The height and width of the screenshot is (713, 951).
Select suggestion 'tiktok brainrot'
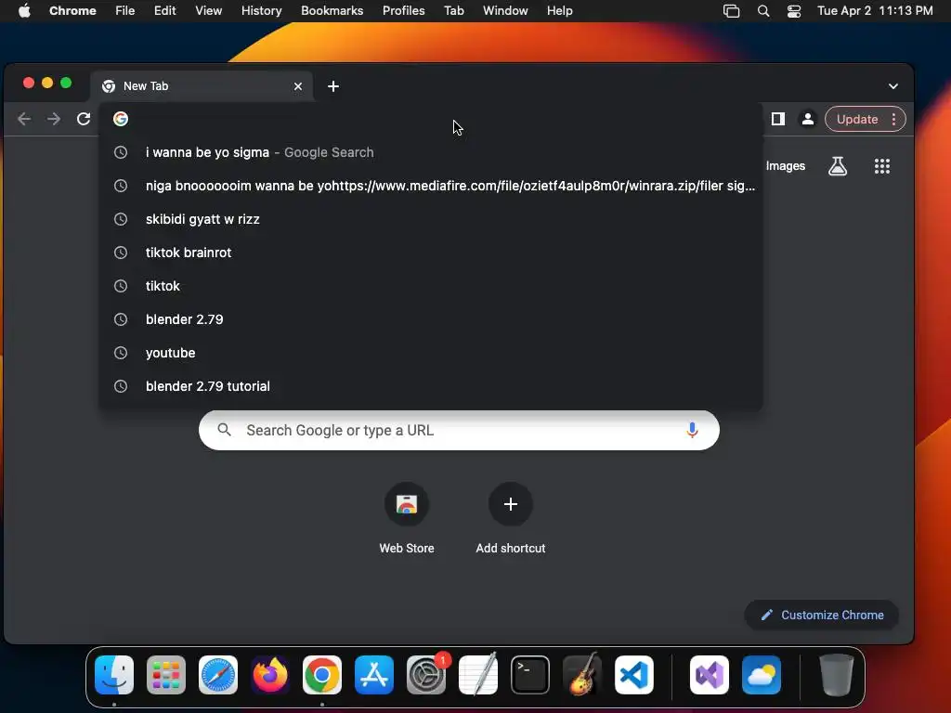point(431,253)
